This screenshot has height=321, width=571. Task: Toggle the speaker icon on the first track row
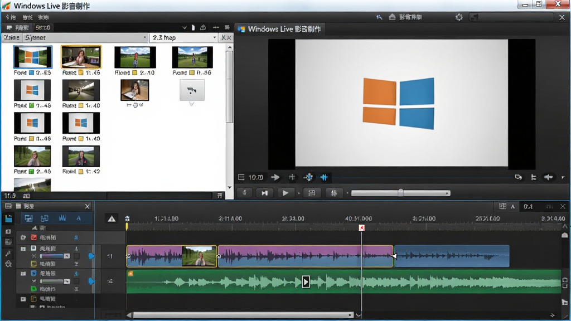point(23,237)
